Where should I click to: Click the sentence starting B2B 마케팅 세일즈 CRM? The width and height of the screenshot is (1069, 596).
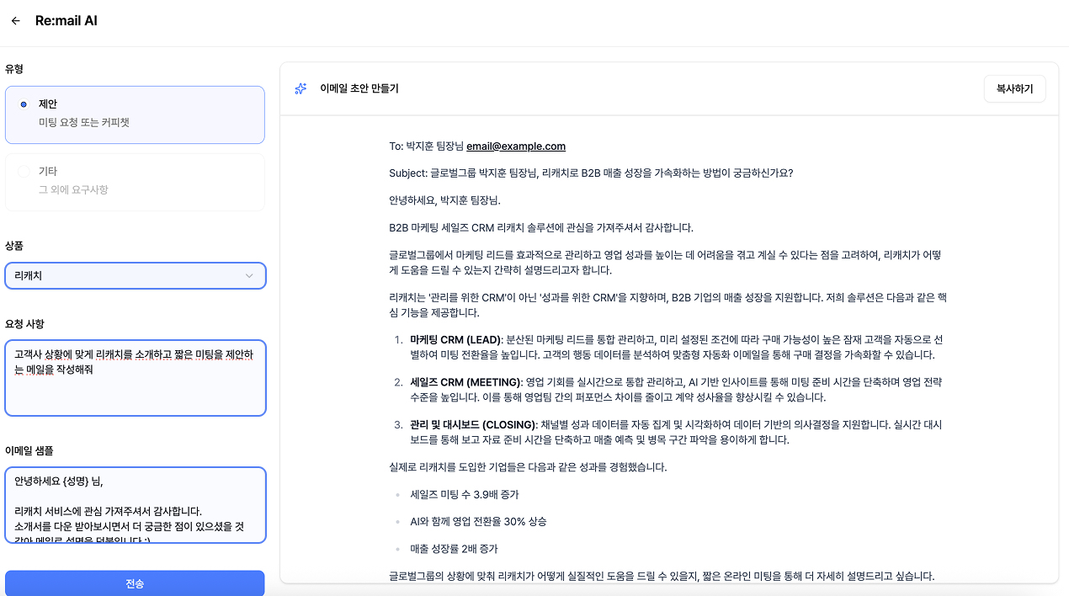(x=541, y=227)
